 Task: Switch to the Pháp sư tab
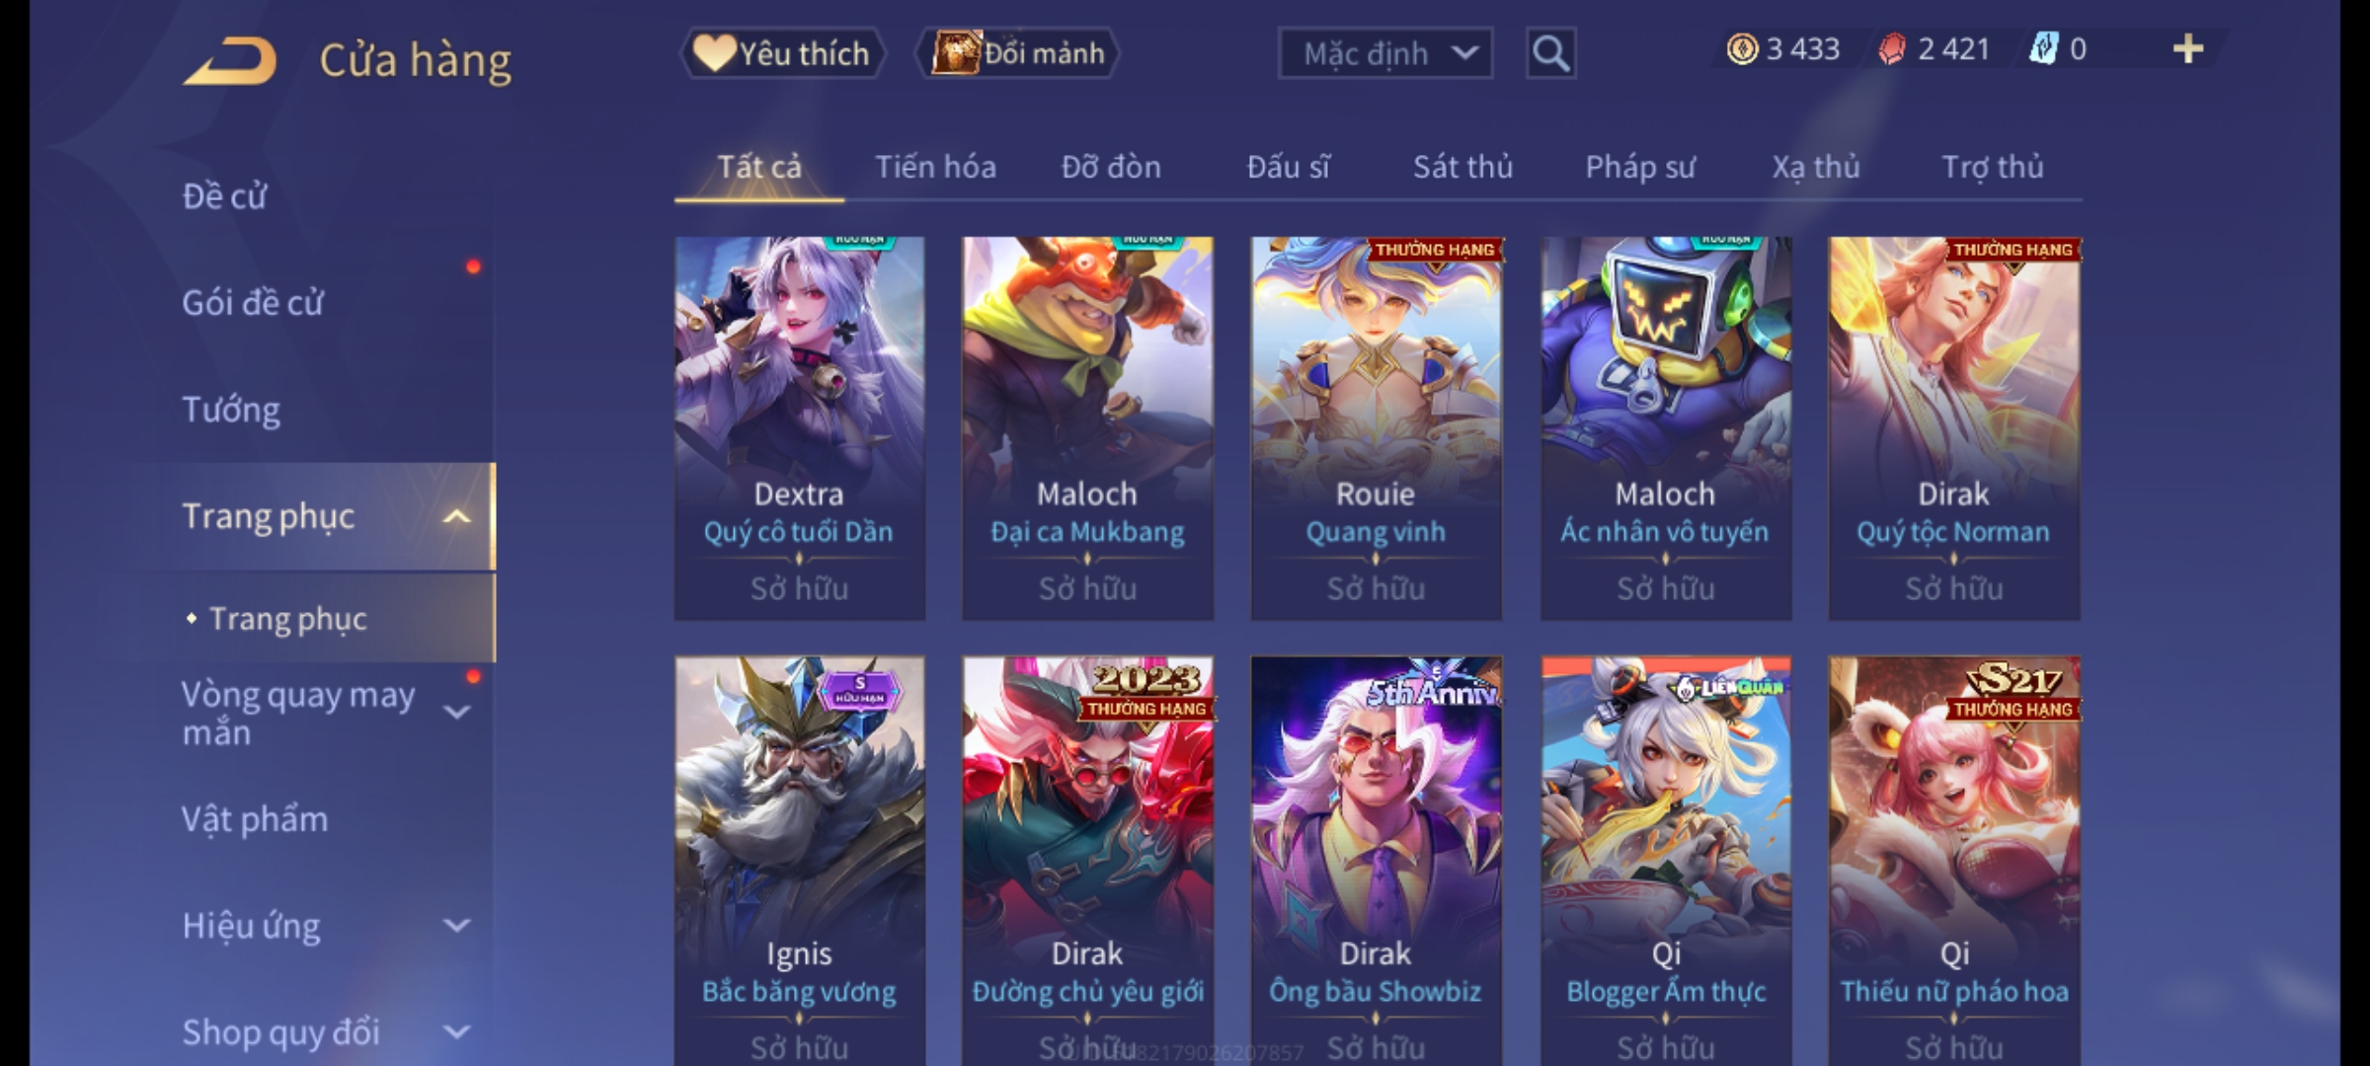pos(1640,167)
